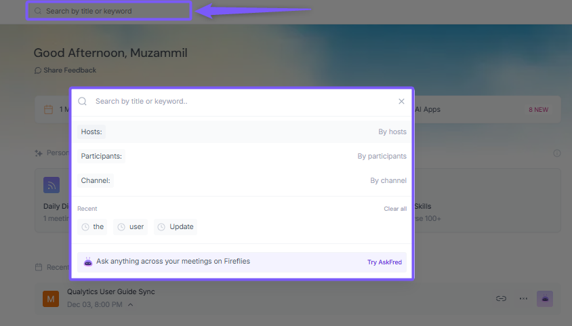Choose recent search chip 'the'
The width and height of the screenshot is (572, 326).
pyautogui.click(x=92, y=227)
